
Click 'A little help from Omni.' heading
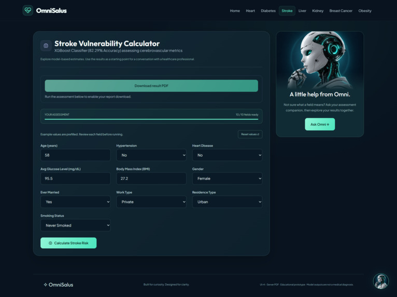tap(320, 94)
